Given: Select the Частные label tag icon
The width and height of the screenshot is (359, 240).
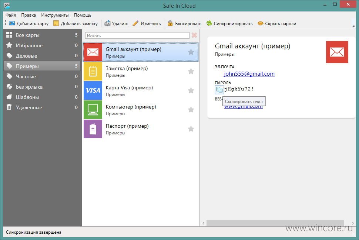Looking at the screenshot, I should tap(9, 76).
